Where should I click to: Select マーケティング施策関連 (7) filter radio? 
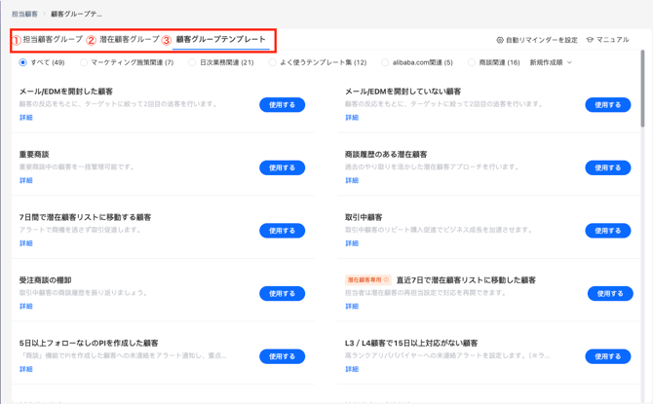tap(84, 62)
